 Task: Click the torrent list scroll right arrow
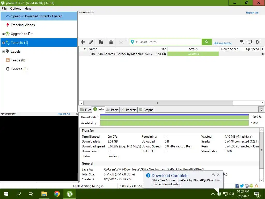click(x=262, y=103)
